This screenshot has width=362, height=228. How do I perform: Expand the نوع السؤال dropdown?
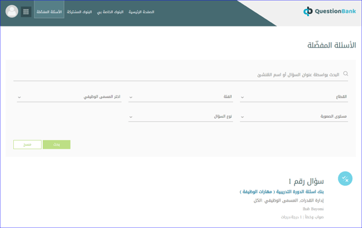tap(180, 117)
